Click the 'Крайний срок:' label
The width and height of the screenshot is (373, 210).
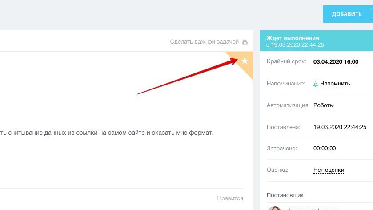(286, 61)
